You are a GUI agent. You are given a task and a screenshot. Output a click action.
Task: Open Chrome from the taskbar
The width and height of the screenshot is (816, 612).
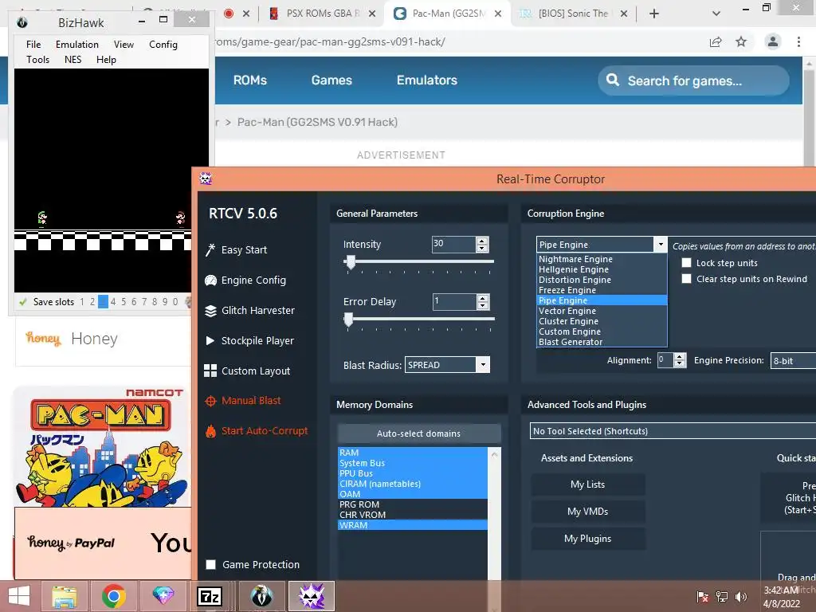113,596
